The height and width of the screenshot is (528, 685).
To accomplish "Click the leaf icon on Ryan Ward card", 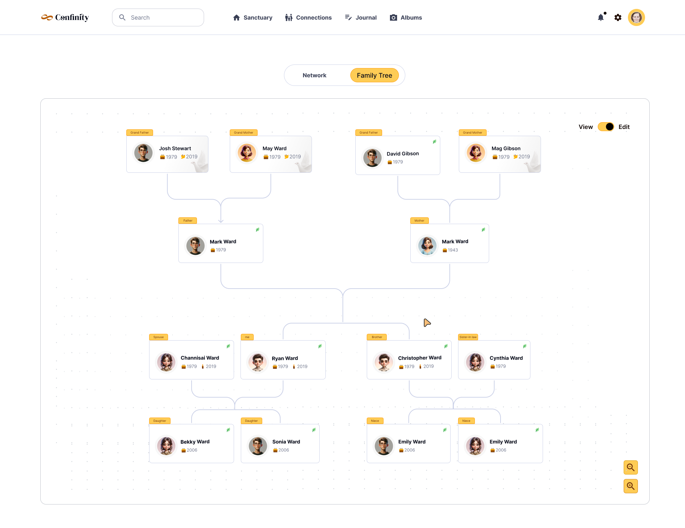I will coord(320,346).
